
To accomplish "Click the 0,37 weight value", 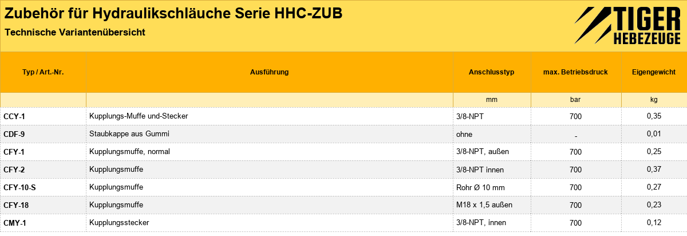I will tap(654, 170).
